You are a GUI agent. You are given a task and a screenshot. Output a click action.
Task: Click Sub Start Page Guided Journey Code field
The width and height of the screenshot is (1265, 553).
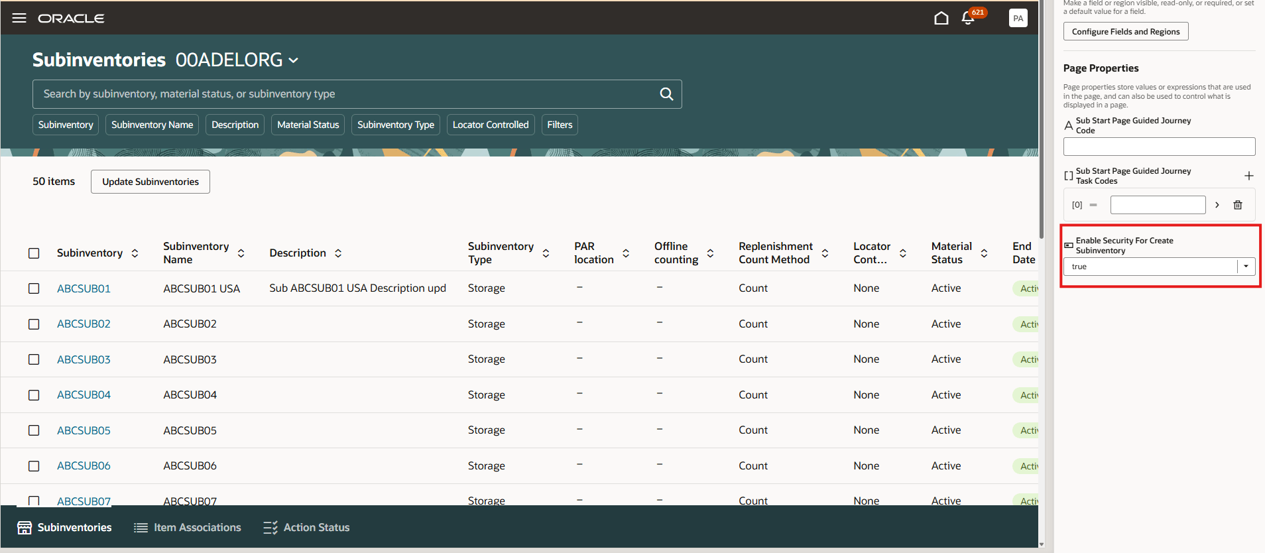1159,147
